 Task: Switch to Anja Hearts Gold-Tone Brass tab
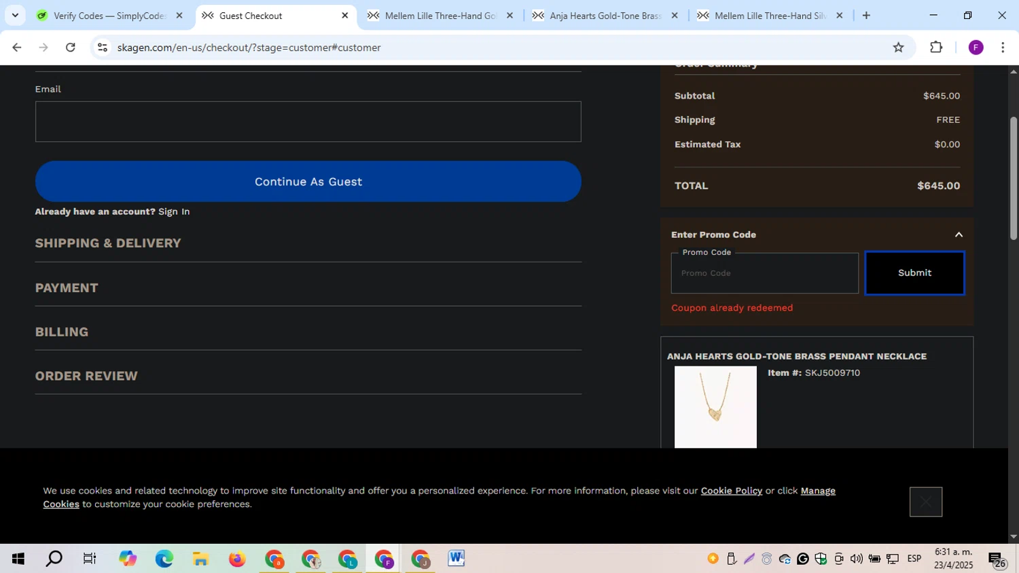pos(605,16)
